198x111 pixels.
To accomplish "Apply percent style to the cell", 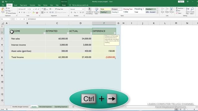I will click(75, 12).
